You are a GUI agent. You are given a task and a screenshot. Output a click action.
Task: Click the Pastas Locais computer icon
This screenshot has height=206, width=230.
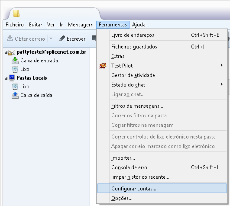coord(12,78)
